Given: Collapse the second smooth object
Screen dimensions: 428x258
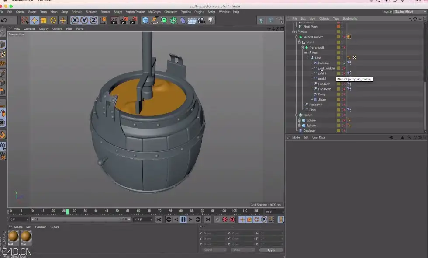Looking at the screenshot, I should coord(297,37).
